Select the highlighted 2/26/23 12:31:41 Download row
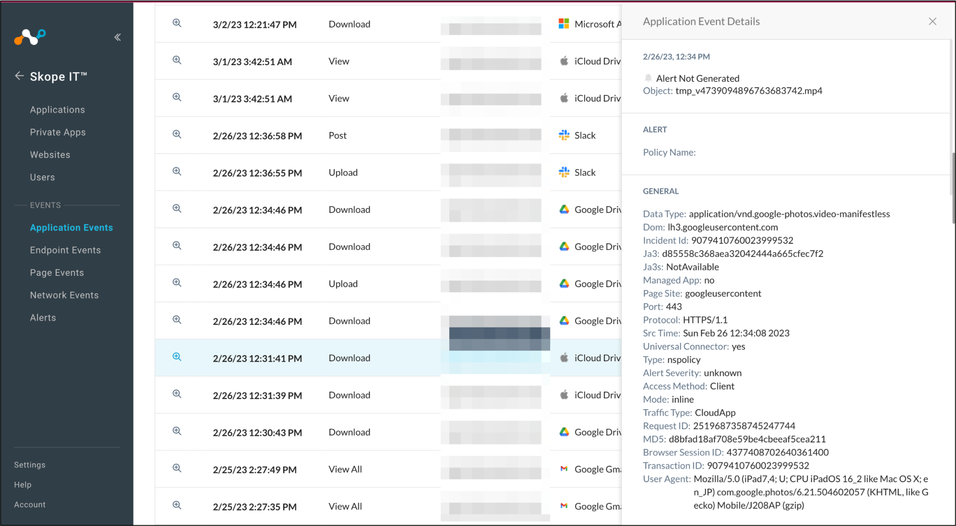 pyautogui.click(x=299, y=358)
